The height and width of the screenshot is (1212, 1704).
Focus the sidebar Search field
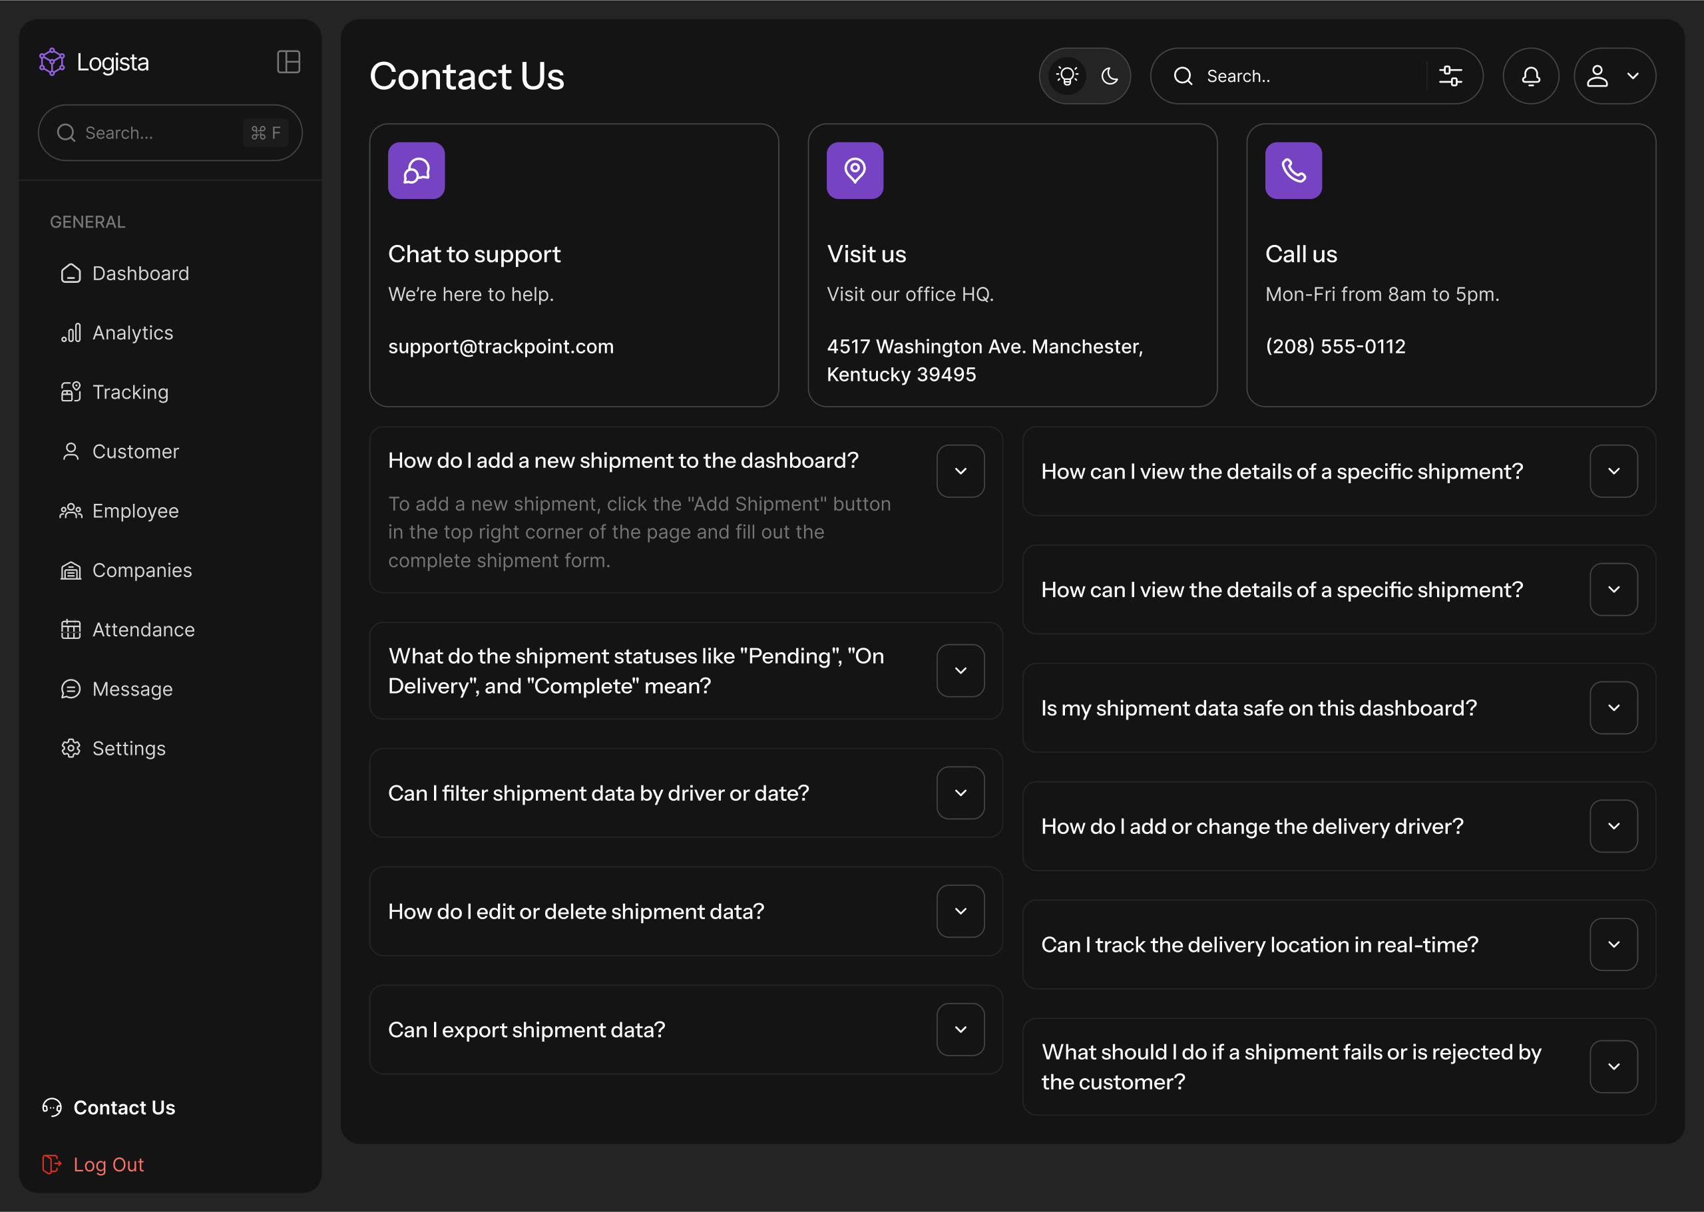point(170,133)
